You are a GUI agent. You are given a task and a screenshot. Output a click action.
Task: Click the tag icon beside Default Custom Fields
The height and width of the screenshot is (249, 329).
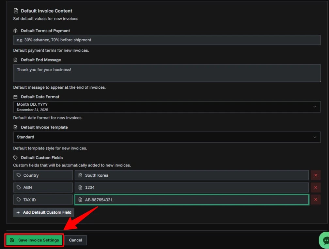15,157
